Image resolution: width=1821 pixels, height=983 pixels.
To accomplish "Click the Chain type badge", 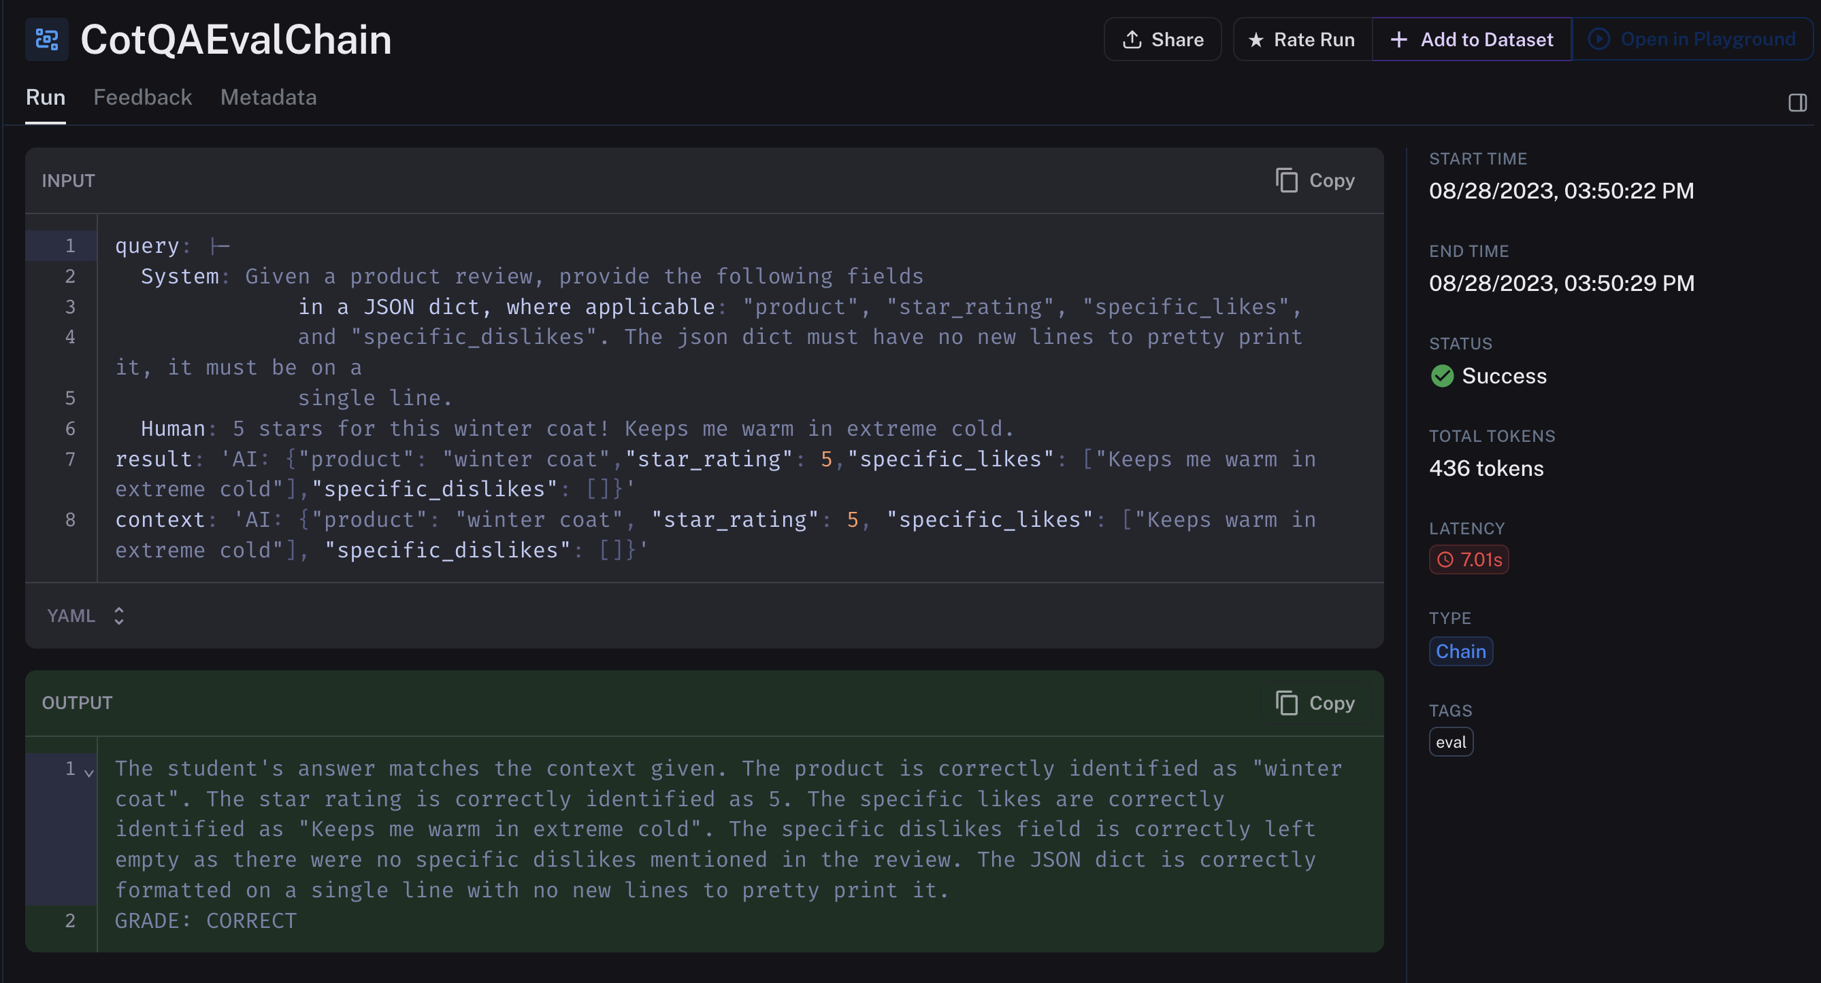I will click(x=1460, y=651).
